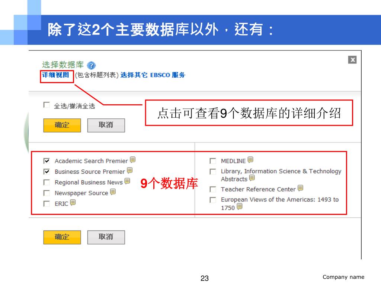Click the Newspaper Source label
Image resolution: width=381 pixels, height=285 pixels.
coord(81,193)
